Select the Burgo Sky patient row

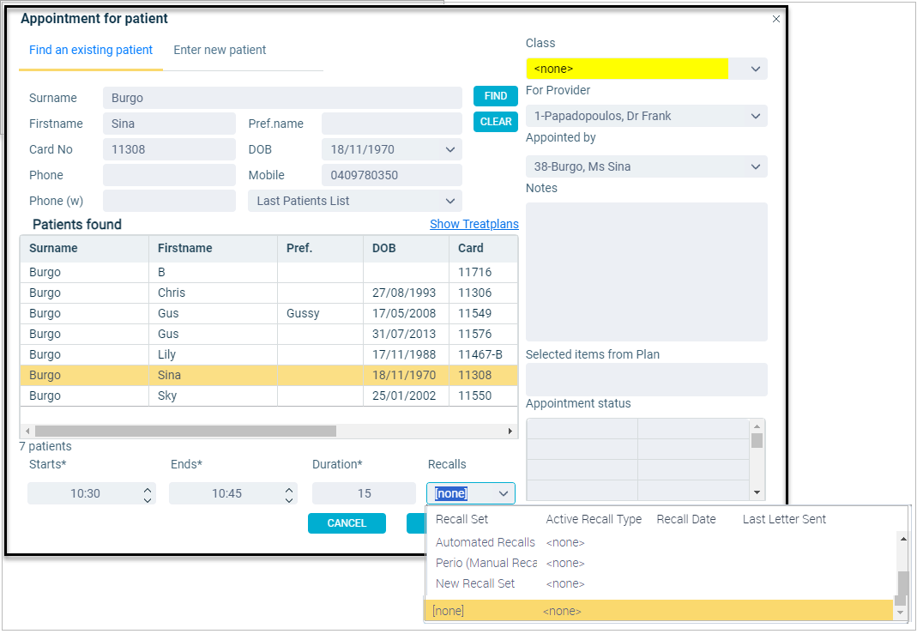click(x=269, y=396)
